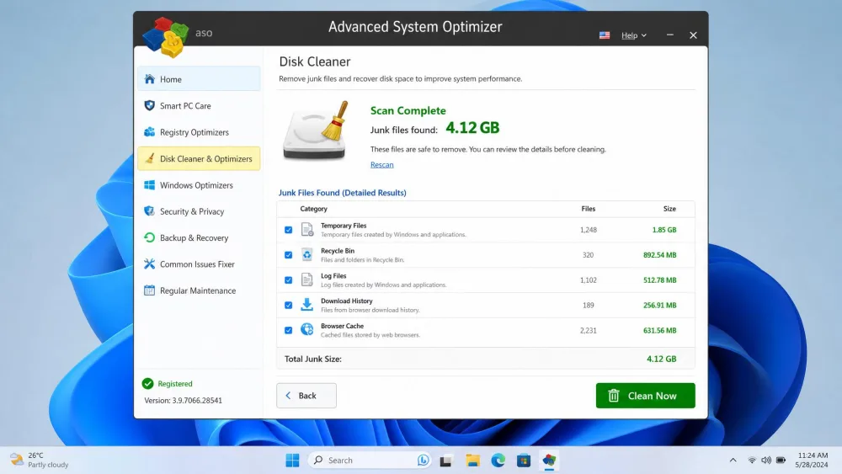Uncheck the Log Files checkbox
Screen dimensions: 842x474
pyautogui.click(x=288, y=280)
